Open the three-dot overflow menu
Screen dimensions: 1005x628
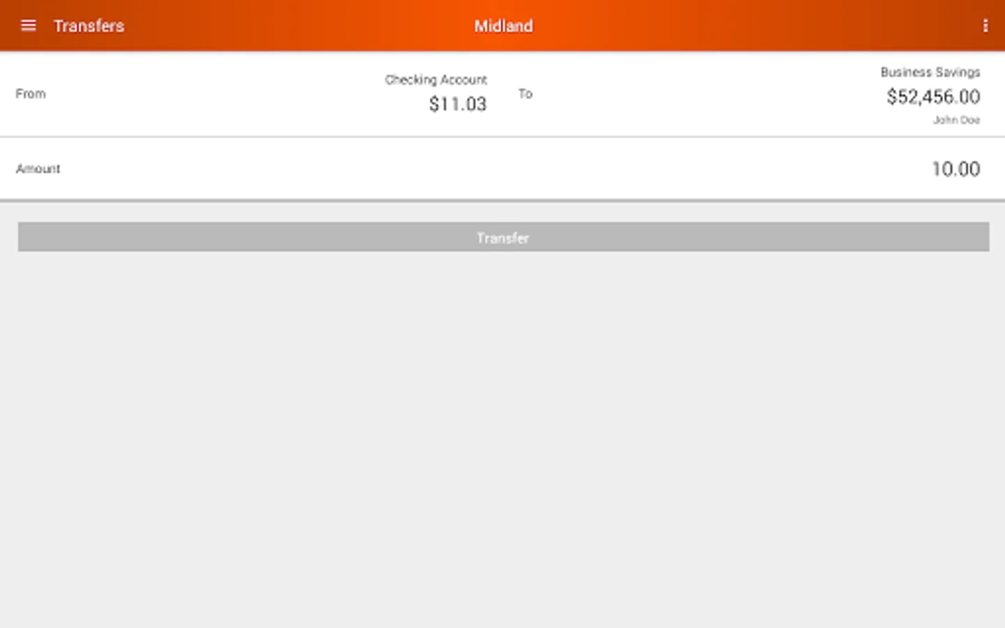pos(985,26)
